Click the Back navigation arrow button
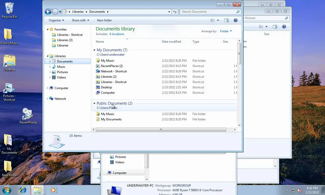 tap(48, 12)
